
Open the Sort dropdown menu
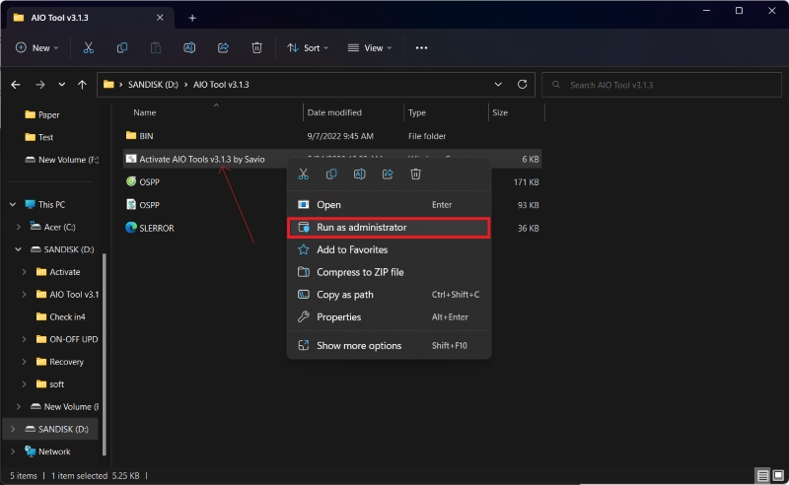(309, 47)
